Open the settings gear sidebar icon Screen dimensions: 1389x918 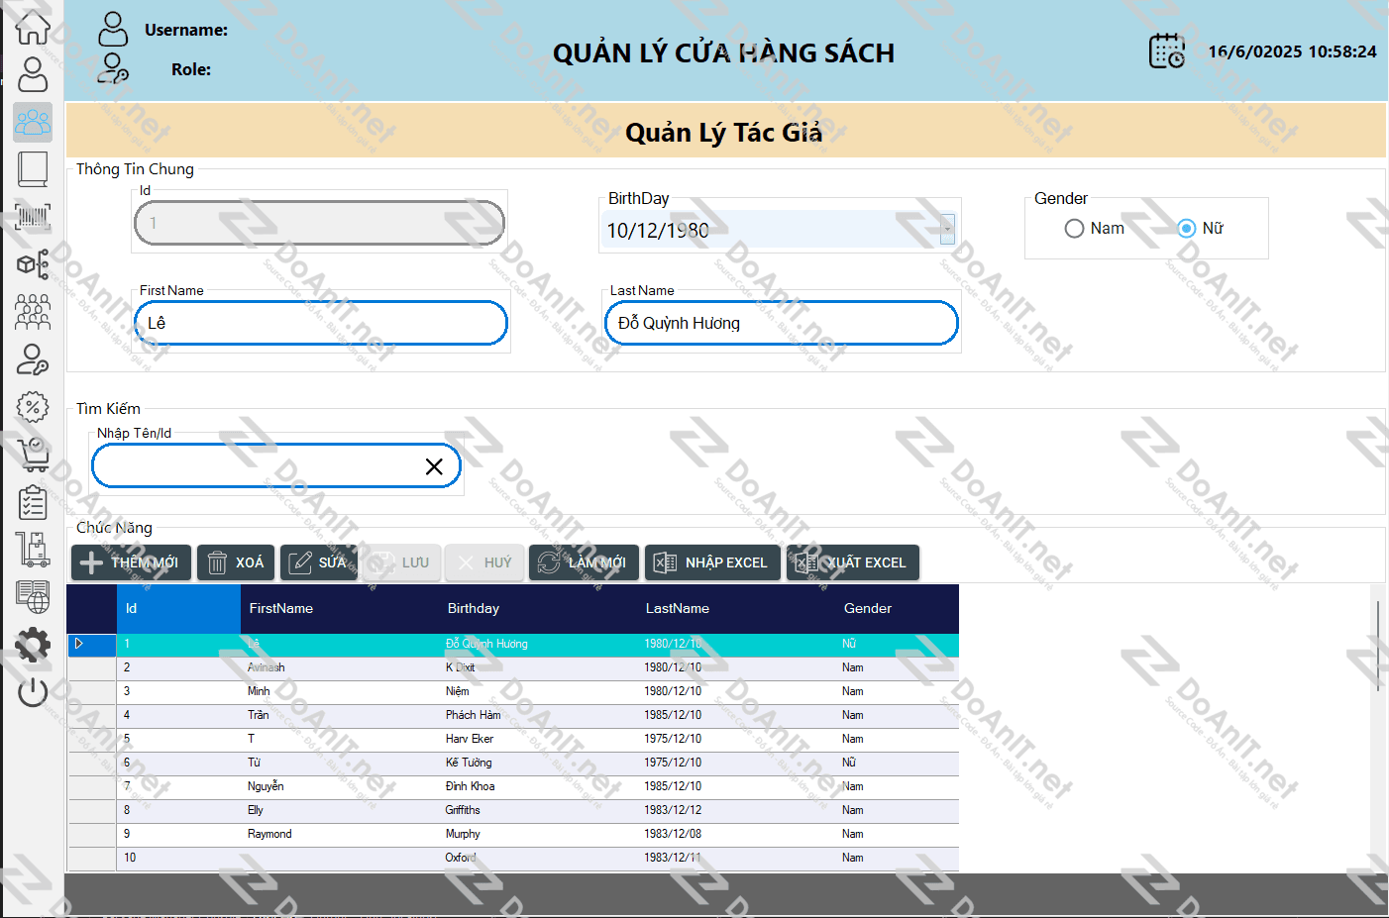[33, 645]
